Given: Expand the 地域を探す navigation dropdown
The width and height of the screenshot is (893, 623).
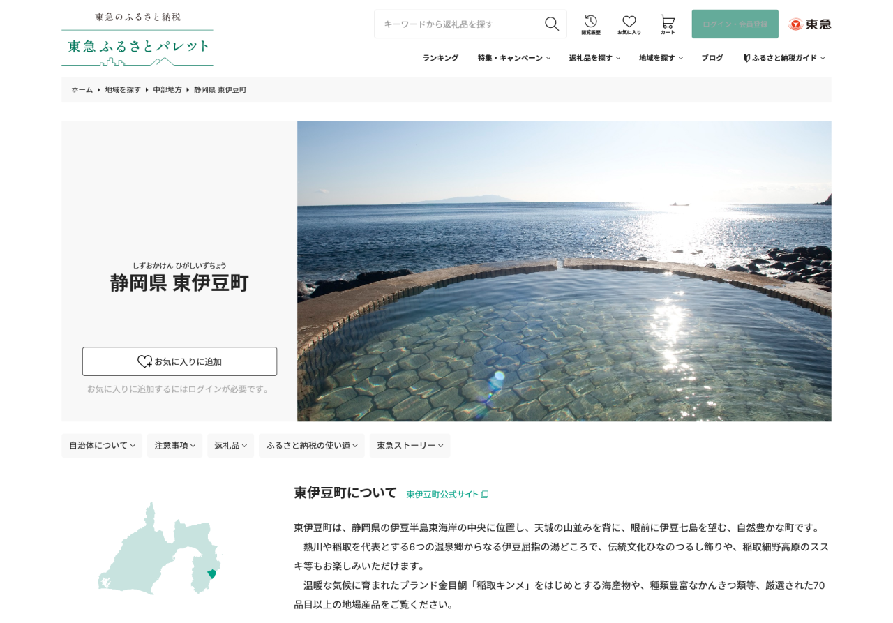Looking at the screenshot, I should [x=660, y=58].
